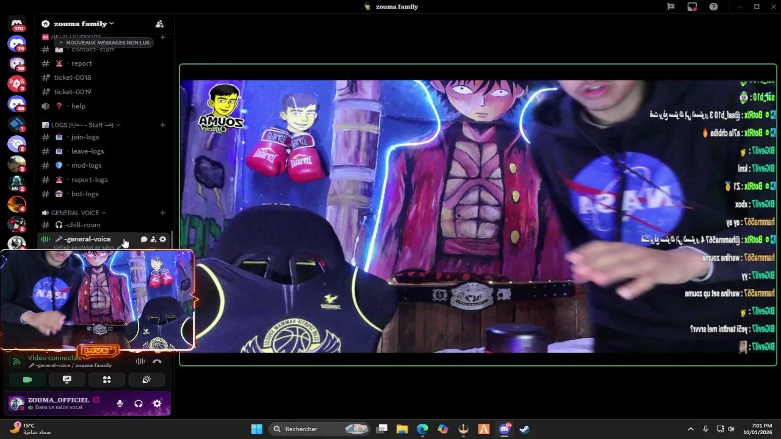Screen dimensions: 781x439
Task: Open Discord user settings gear
Action: point(157,404)
